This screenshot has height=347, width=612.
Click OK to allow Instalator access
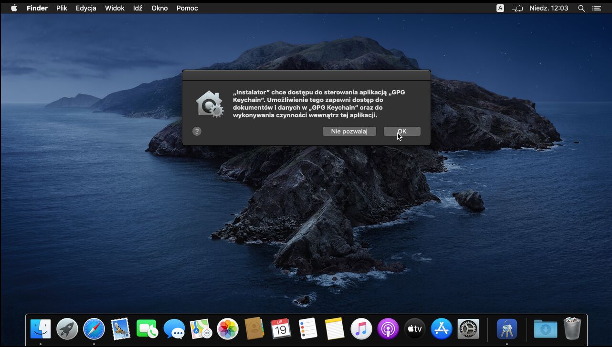pos(401,131)
